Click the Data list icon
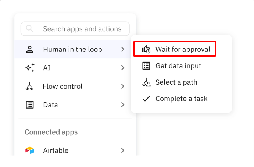The height and width of the screenshot is (167, 254). [x=30, y=105]
